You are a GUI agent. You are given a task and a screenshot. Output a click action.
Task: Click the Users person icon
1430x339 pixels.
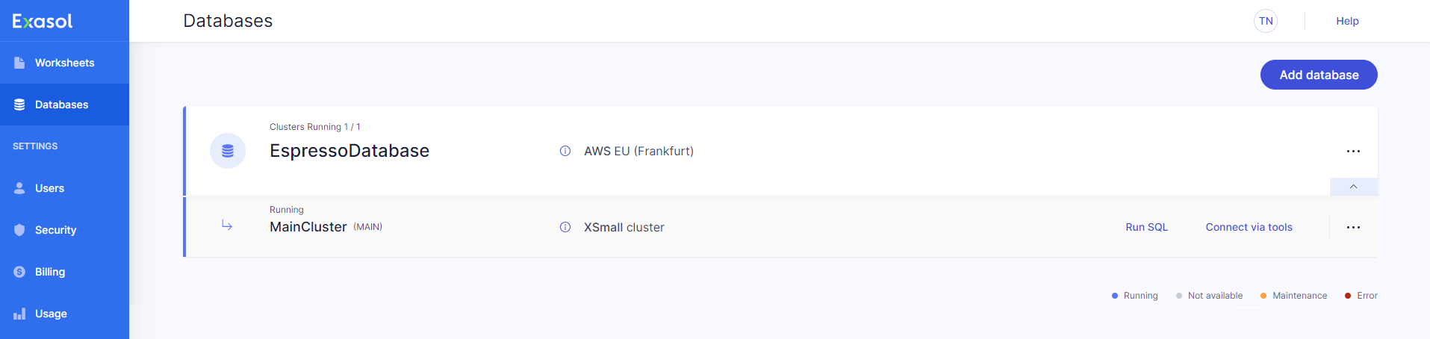click(19, 188)
